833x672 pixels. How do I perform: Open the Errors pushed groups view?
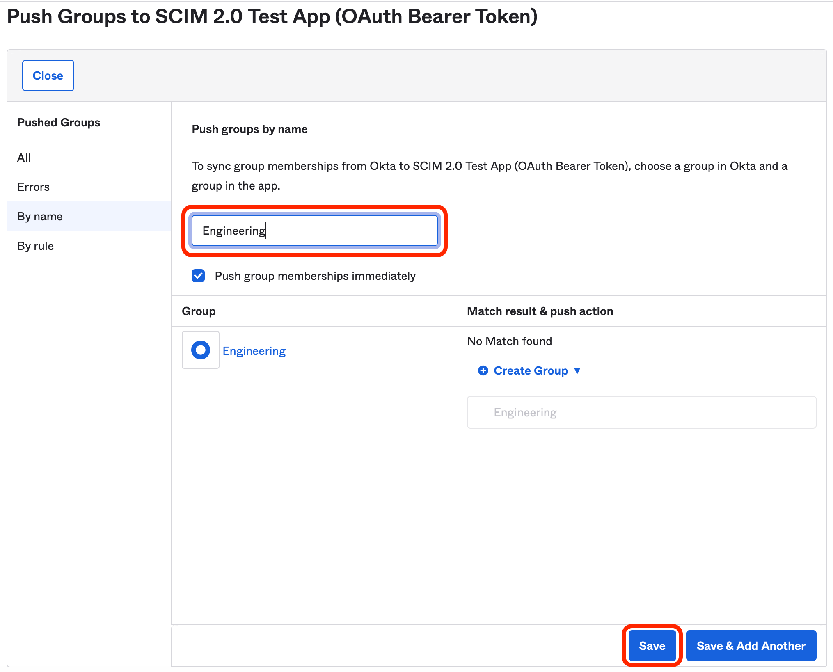[x=33, y=187]
